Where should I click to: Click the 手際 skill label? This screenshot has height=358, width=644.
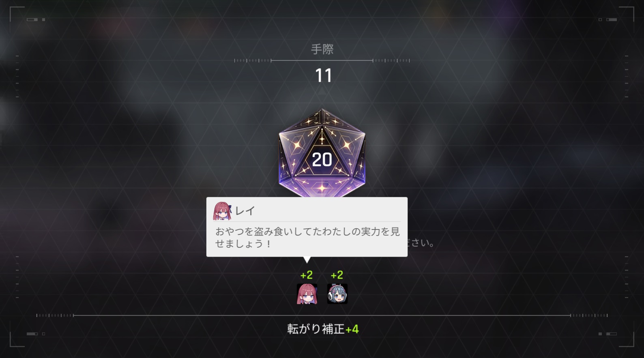tap(322, 49)
